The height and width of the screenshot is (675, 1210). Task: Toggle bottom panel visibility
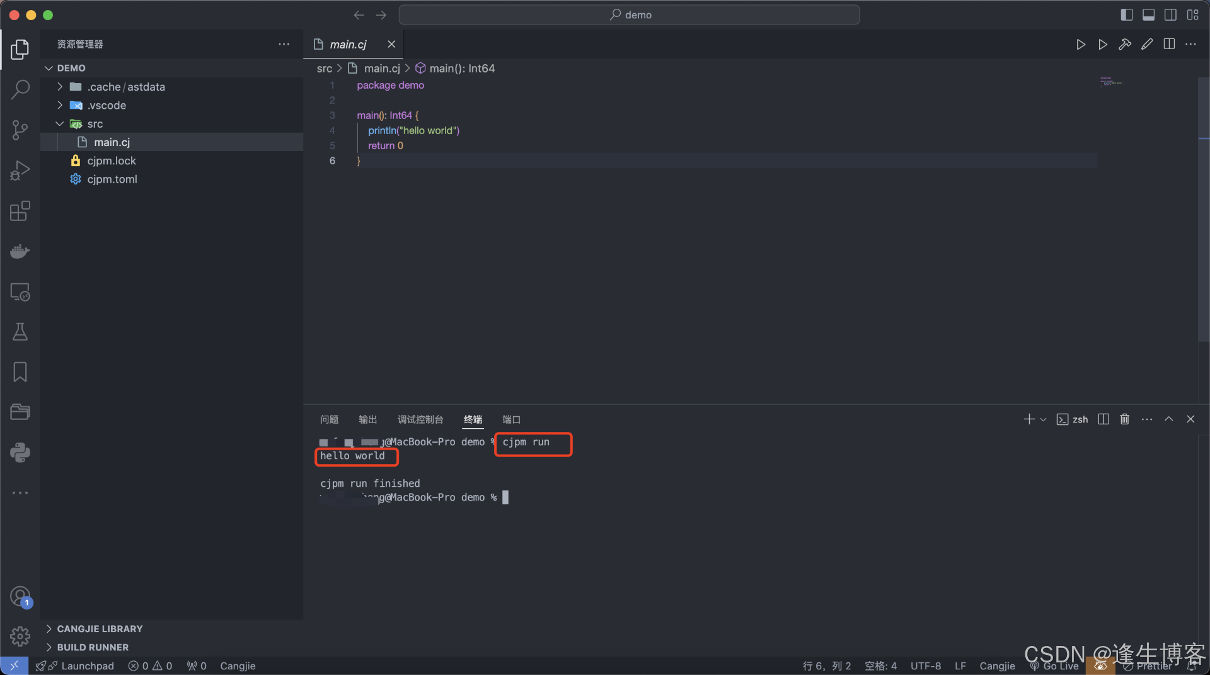[1149, 14]
